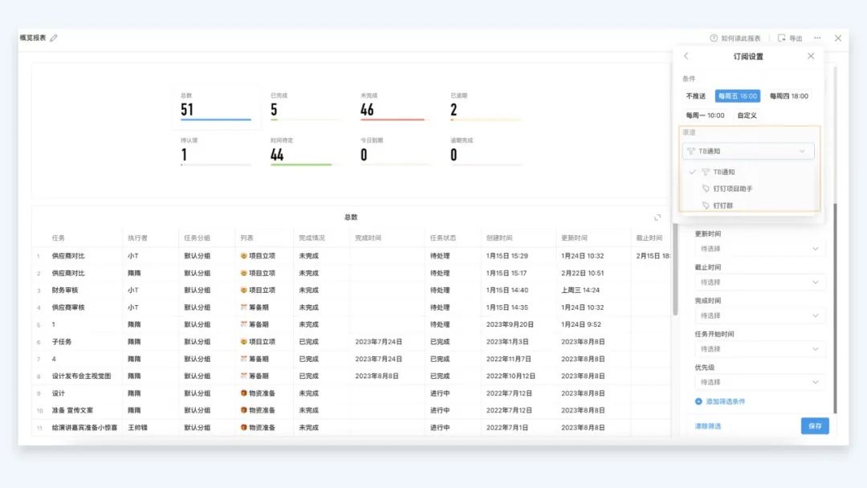867x488 pixels.
Task: Go back using the 订阅设置 panel arrow
Action: [686, 56]
